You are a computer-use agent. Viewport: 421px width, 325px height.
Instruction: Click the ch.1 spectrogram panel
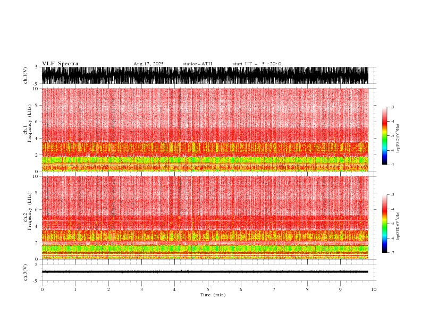click(x=205, y=130)
